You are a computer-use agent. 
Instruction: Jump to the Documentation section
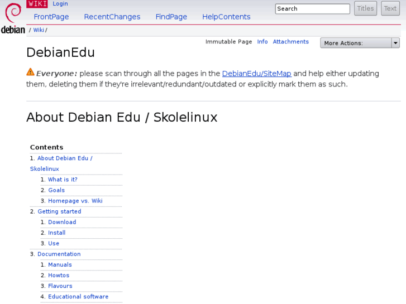point(59,254)
